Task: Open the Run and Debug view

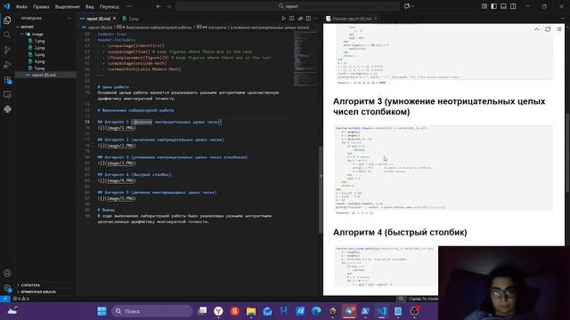Action: pos(7,65)
